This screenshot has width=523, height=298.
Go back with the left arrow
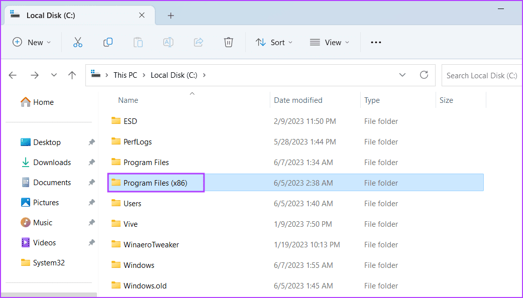pyautogui.click(x=13, y=75)
